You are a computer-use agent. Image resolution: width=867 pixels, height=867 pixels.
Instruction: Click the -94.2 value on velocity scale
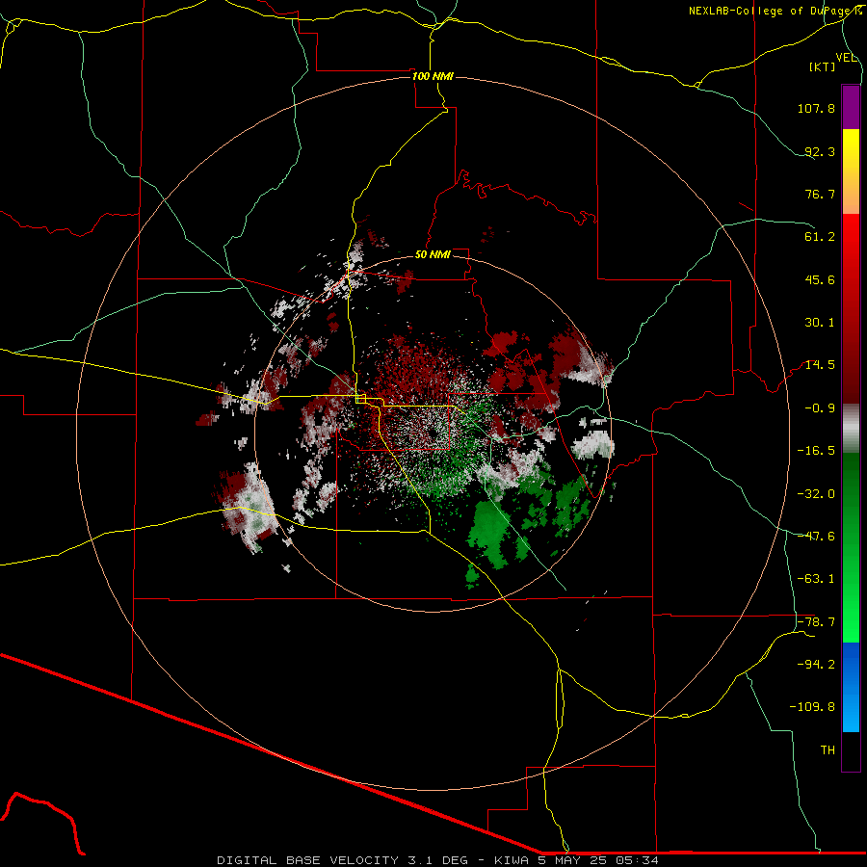click(x=816, y=664)
